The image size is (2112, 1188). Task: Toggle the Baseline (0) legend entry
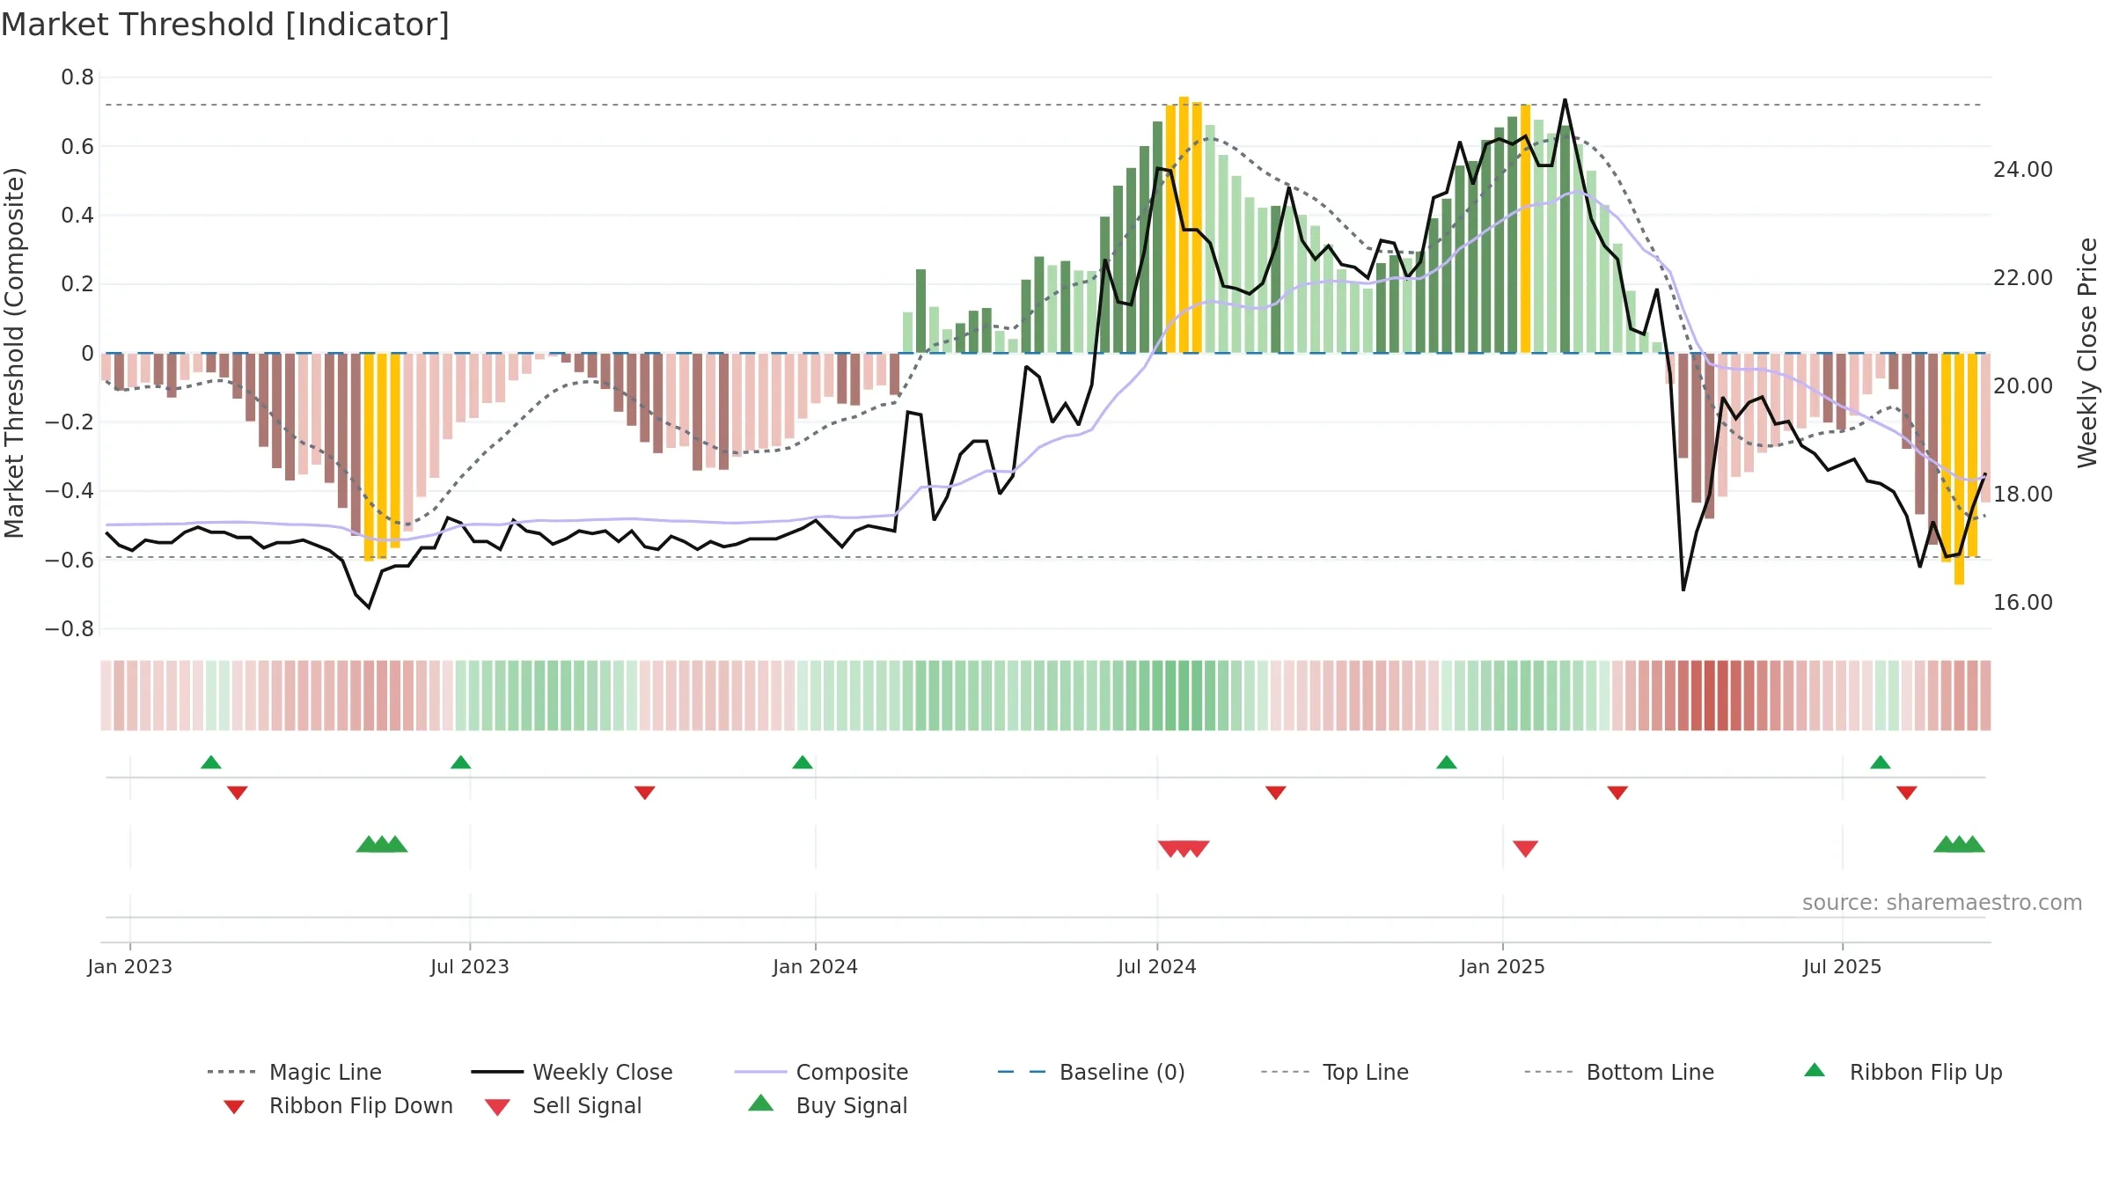pyautogui.click(x=1091, y=1072)
